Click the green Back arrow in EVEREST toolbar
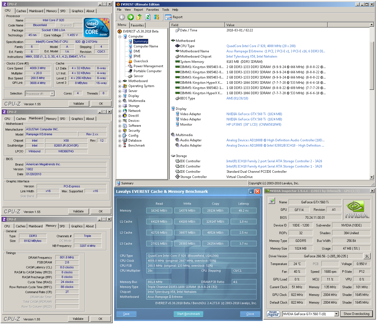 (122, 17)
